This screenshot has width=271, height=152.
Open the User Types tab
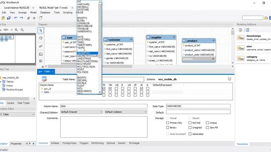click(x=23, y=103)
